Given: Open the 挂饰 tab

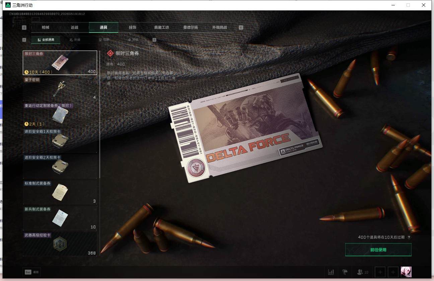Looking at the screenshot, I should (133, 27).
